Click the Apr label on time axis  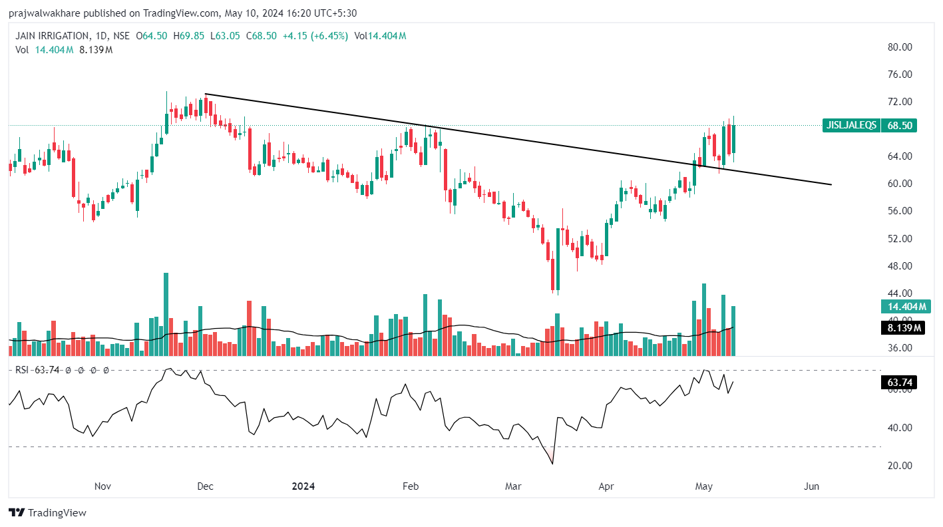(x=606, y=486)
